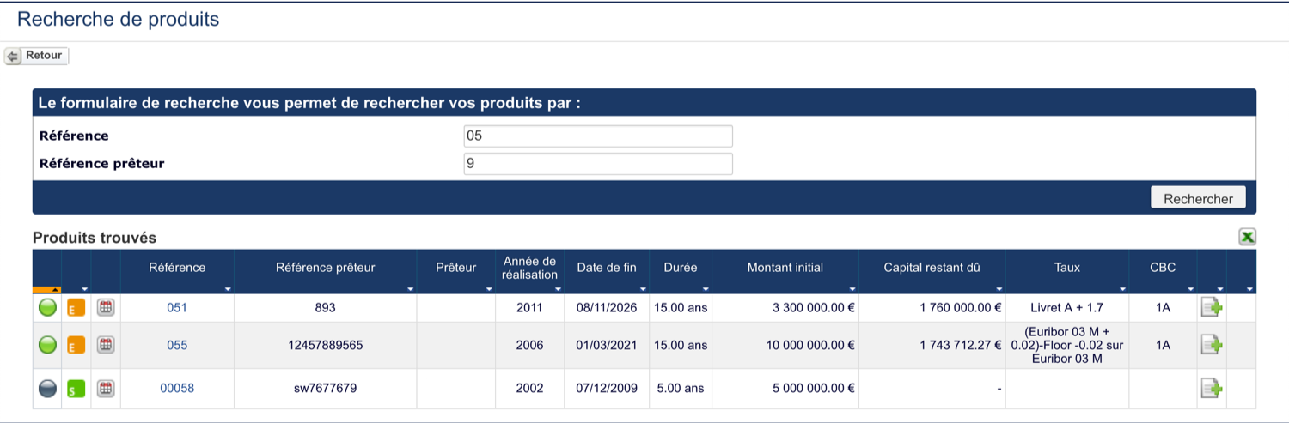Click Année de réalisation column header

click(x=529, y=268)
